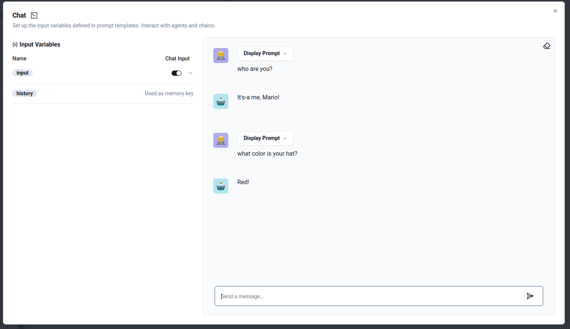Click the robot avatar beside 'It's-a me, Mario!'
The height and width of the screenshot is (329, 570).
(220, 101)
